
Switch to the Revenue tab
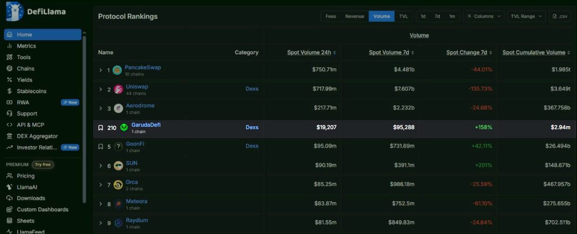pos(354,16)
